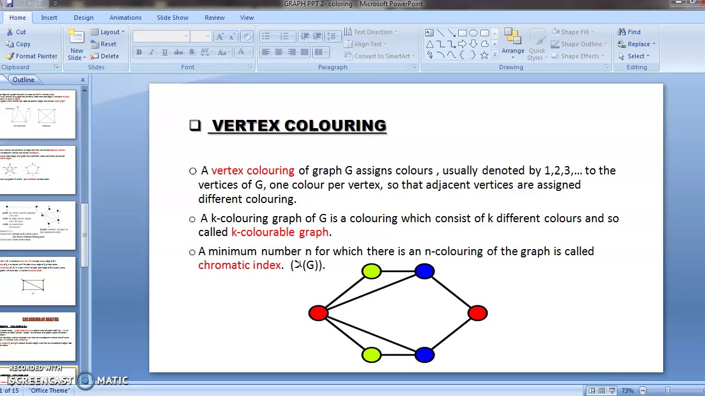Center the text

pos(279,52)
